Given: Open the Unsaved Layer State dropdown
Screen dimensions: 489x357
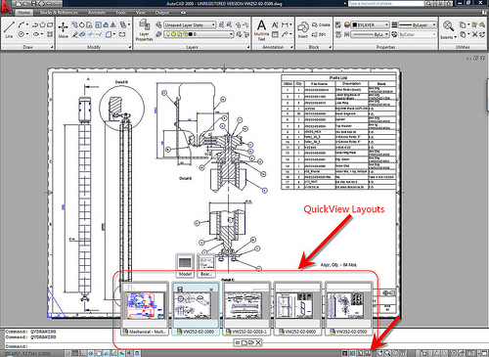Looking at the screenshot, I should tap(190, 24).
